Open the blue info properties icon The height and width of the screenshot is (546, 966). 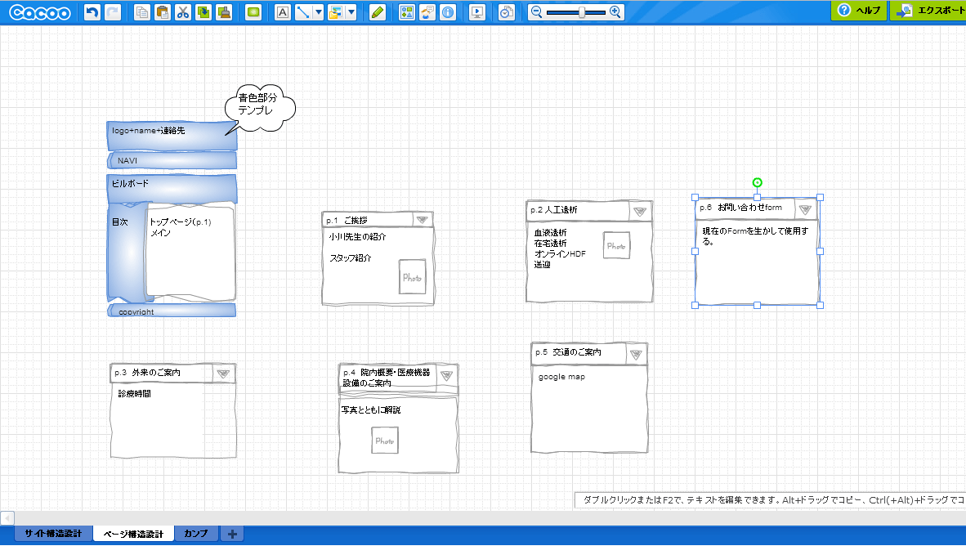tap(448, 12)
